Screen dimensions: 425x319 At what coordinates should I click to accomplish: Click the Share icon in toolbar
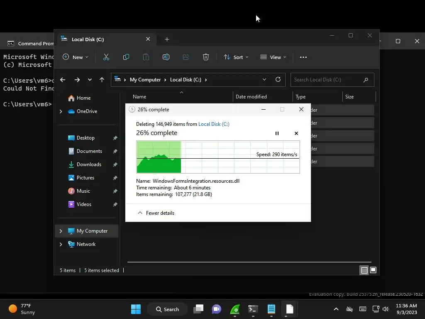point(186,57)
